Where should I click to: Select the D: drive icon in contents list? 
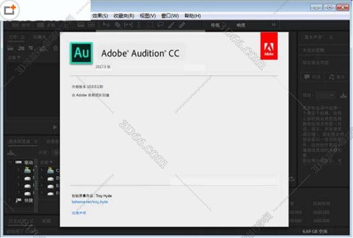coord(50,179)
